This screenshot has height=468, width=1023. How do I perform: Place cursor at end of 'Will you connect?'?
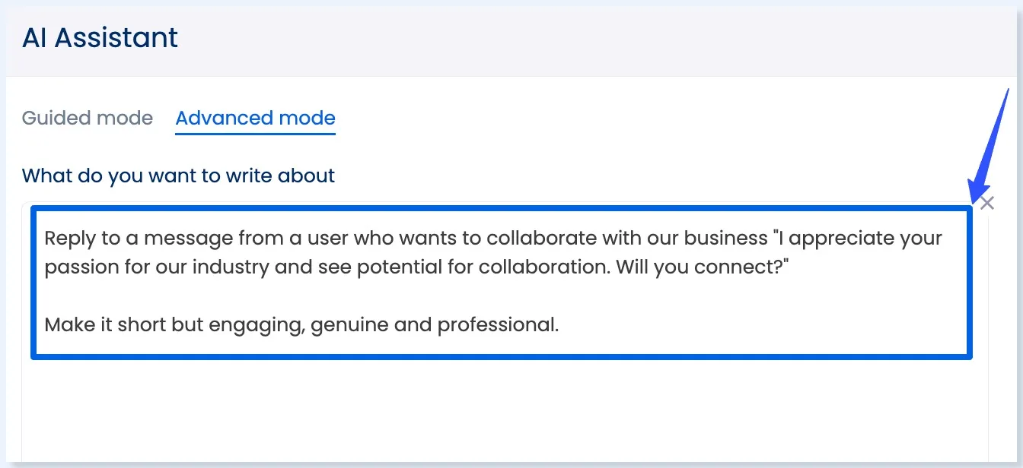(782, 267)
